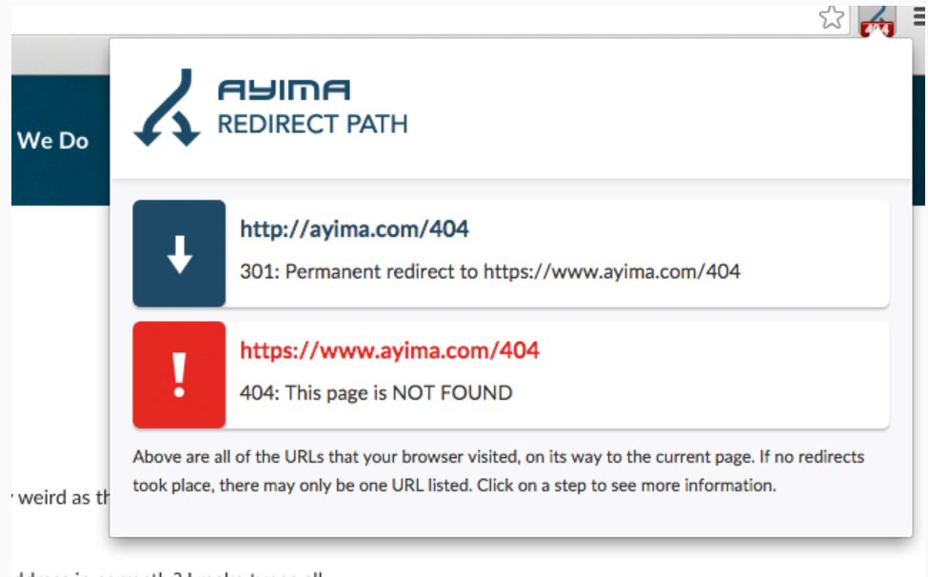Click the page text starting with weird
Screen dimensions: 928x577
pyautogui.click(x=57, y=498)
